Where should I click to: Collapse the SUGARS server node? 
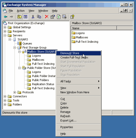[10, 39]
